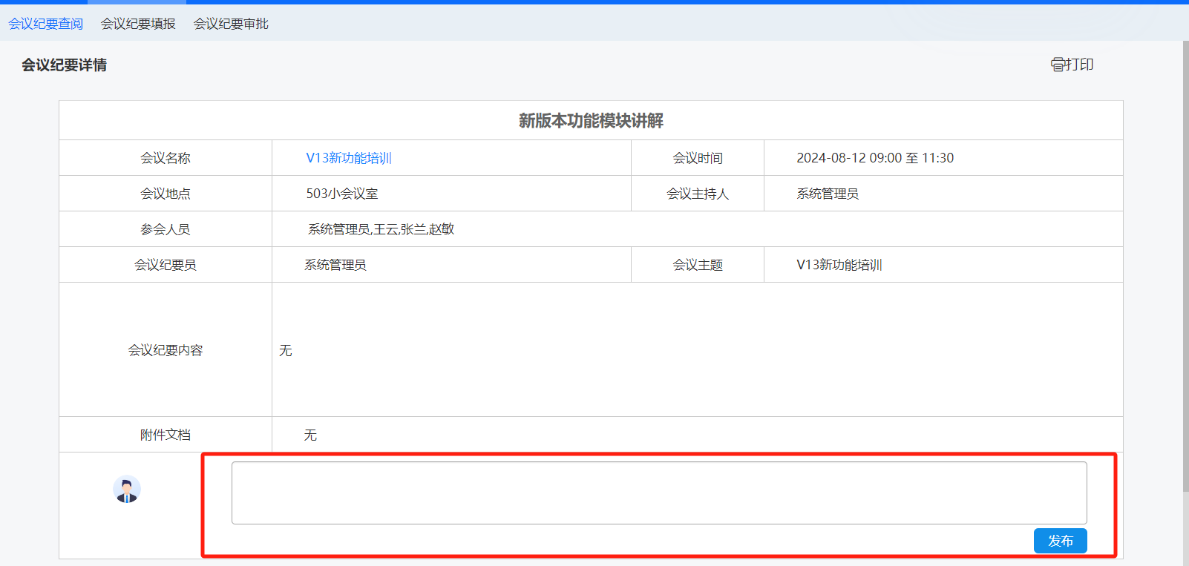Image resolution: width=1189 pixels, height=566 pixels.
Task: Click the vertical scrollbar on the right
Action: pyautogui.click(x=1185, y=267)
